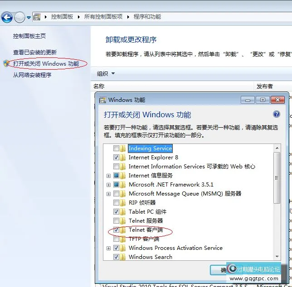292x287 pixels.
Task: Confirm with the 确定 button
Action: tap(218, 270)
